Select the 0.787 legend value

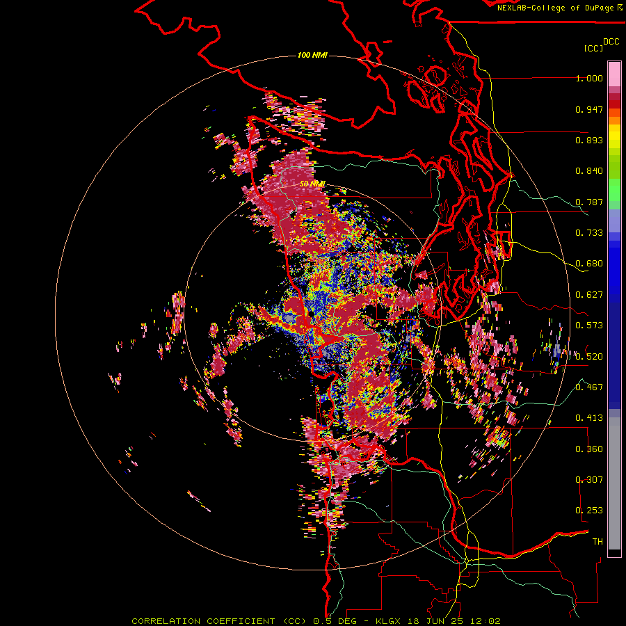pos(589,202)
